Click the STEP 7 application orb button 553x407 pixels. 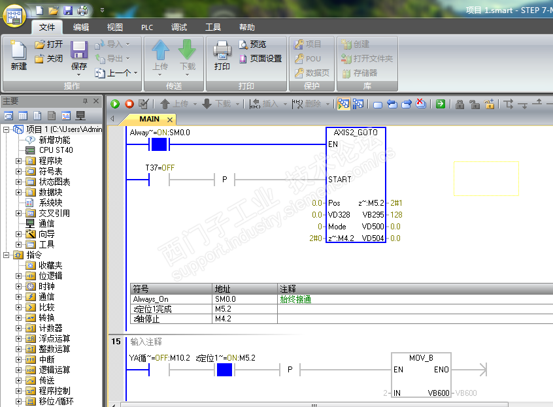(x=14, y=16)
